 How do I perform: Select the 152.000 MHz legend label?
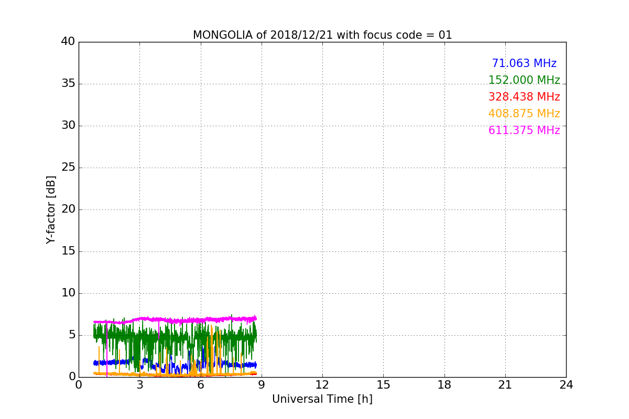coord(524,80)
